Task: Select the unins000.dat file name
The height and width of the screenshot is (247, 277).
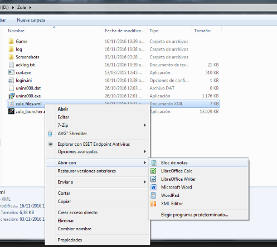Action: tap(28, 88)
